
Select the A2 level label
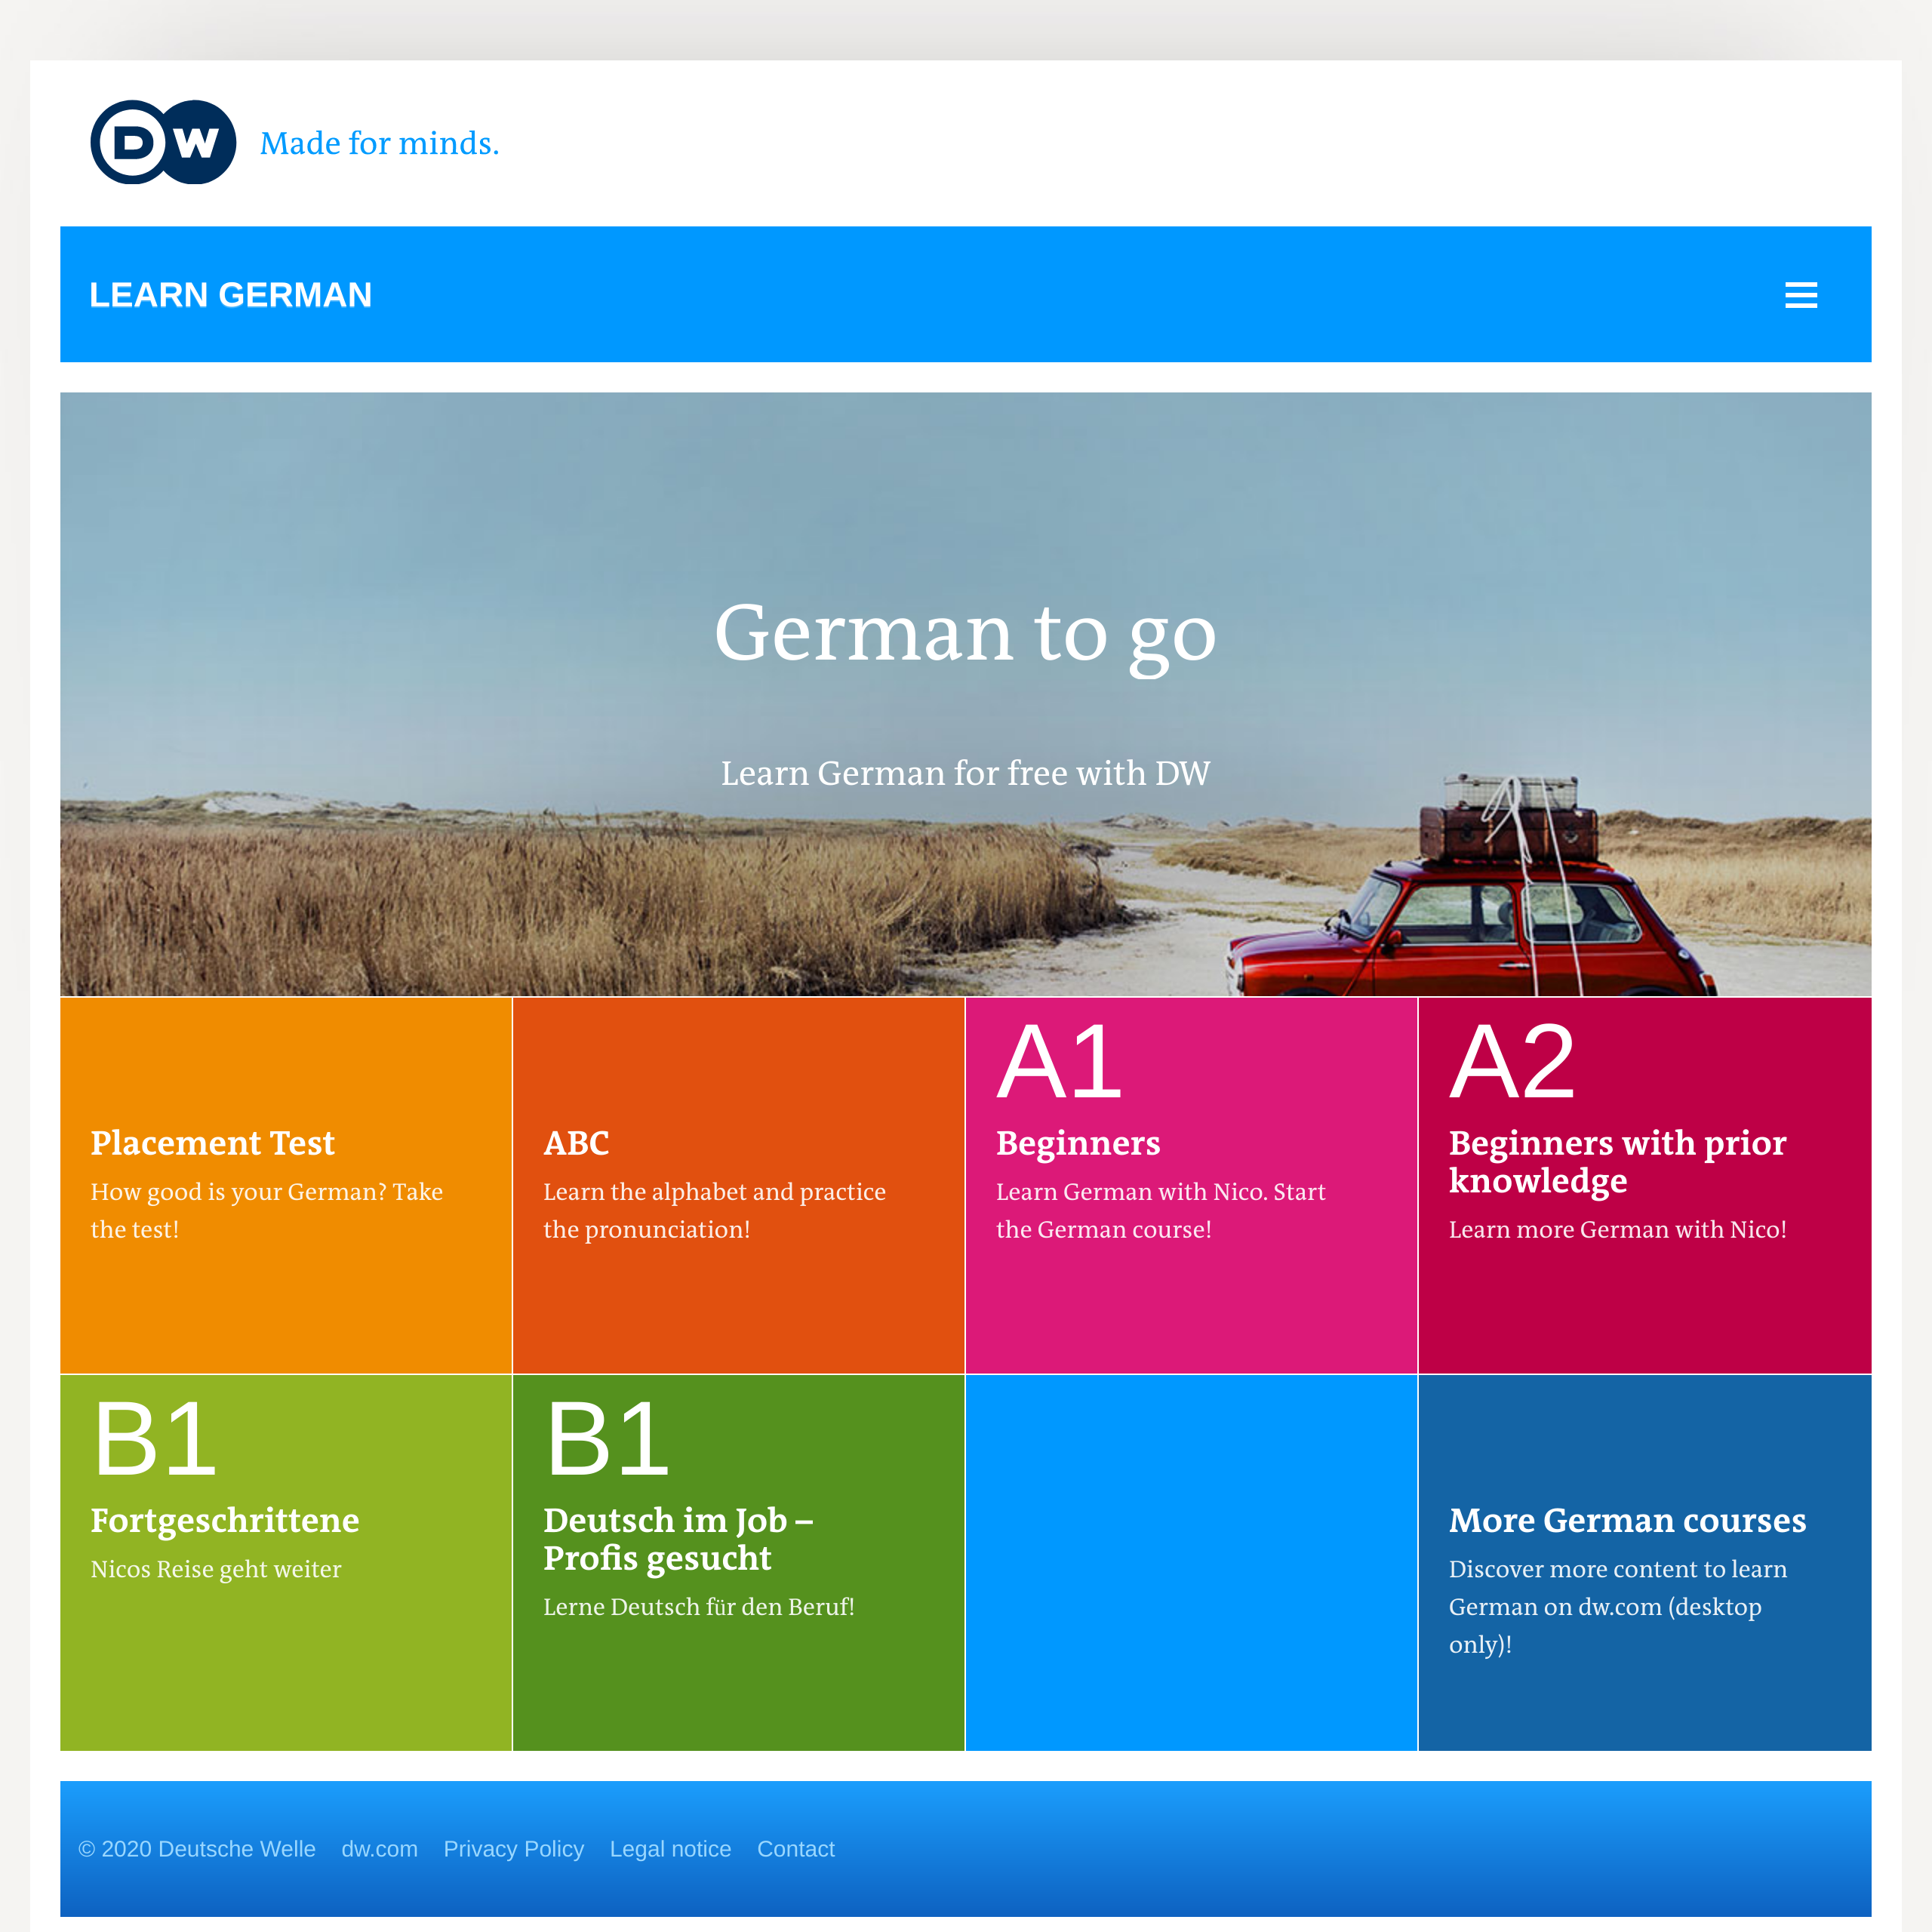(x=1513, y=1062)
